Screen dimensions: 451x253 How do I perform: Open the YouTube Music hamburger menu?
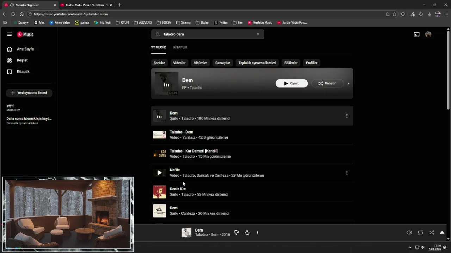point(10,34)
